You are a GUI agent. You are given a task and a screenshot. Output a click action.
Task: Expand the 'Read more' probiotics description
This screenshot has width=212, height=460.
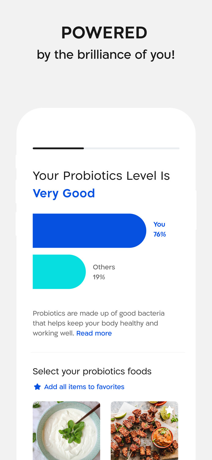(94, 333)
